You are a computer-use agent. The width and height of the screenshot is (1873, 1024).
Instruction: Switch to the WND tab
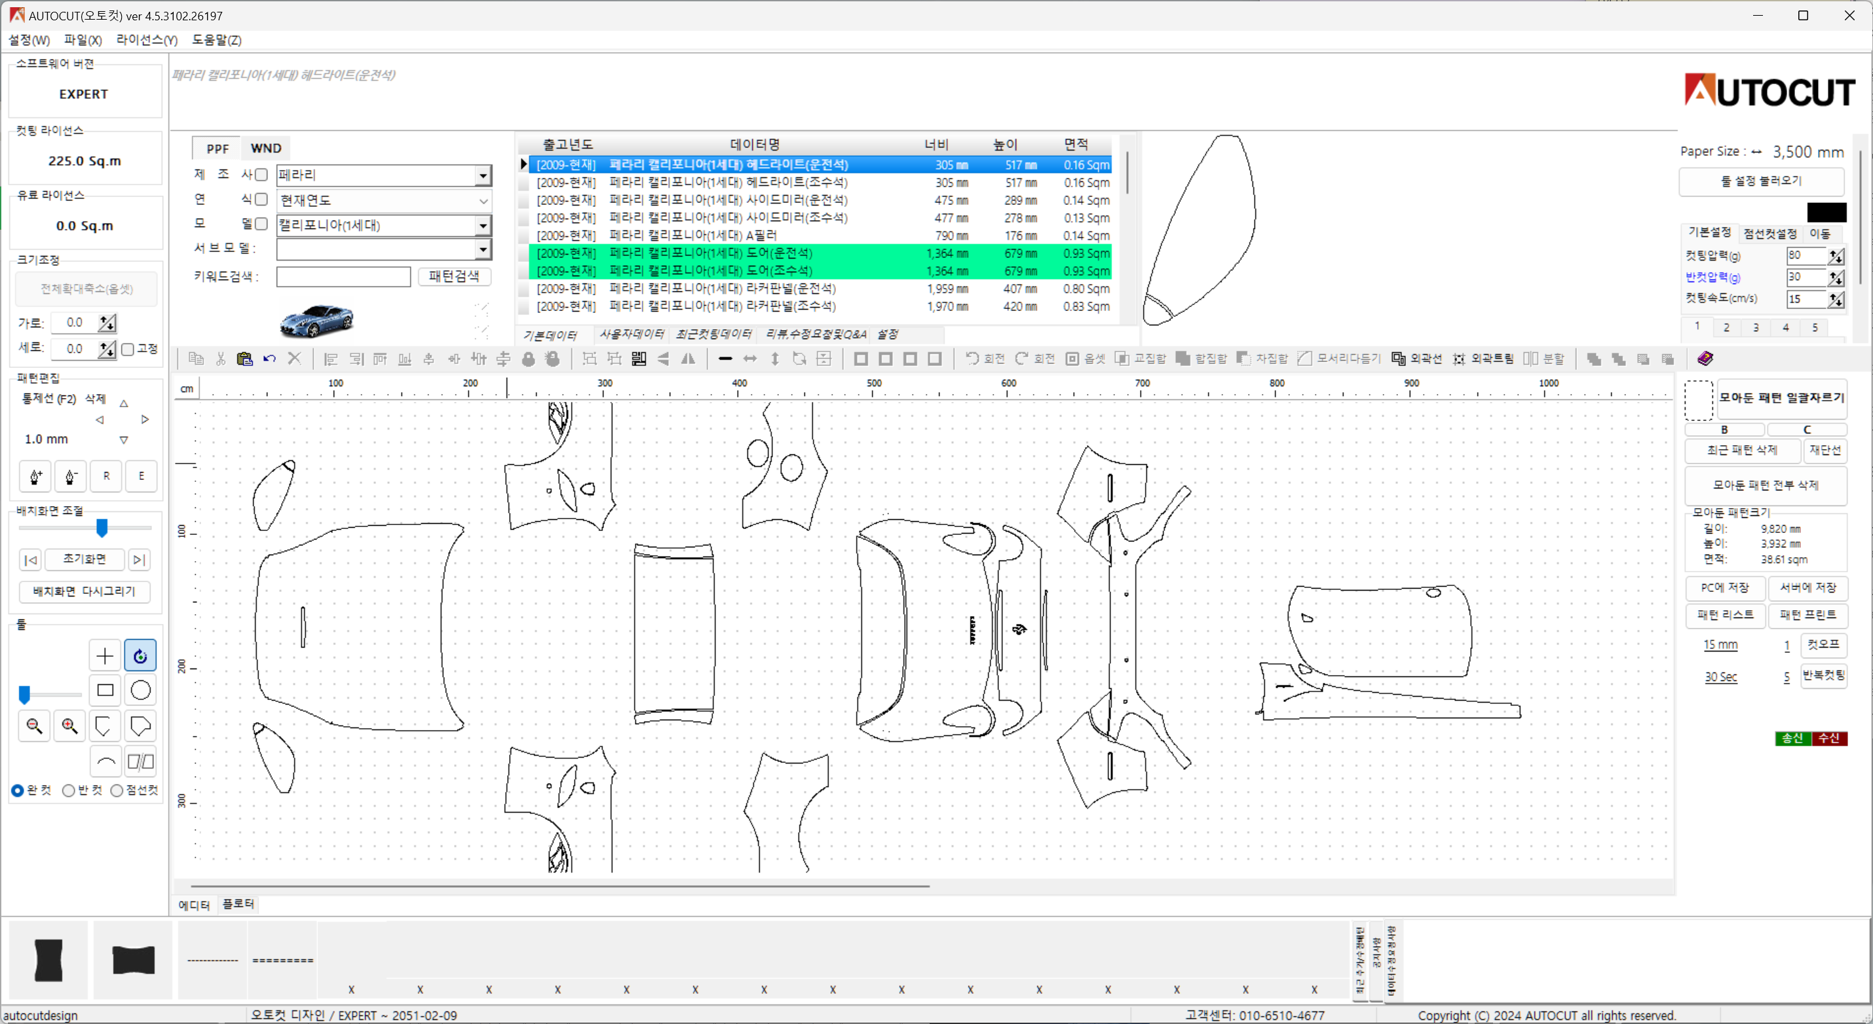(x=266, y=148)
